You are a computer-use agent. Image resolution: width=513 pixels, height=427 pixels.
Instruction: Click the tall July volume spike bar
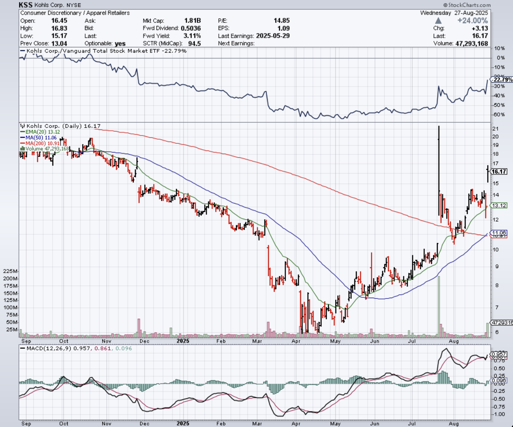[439, 306]
